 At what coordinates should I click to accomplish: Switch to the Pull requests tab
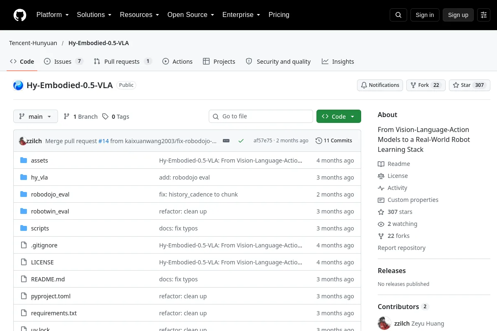click(123, 61)
